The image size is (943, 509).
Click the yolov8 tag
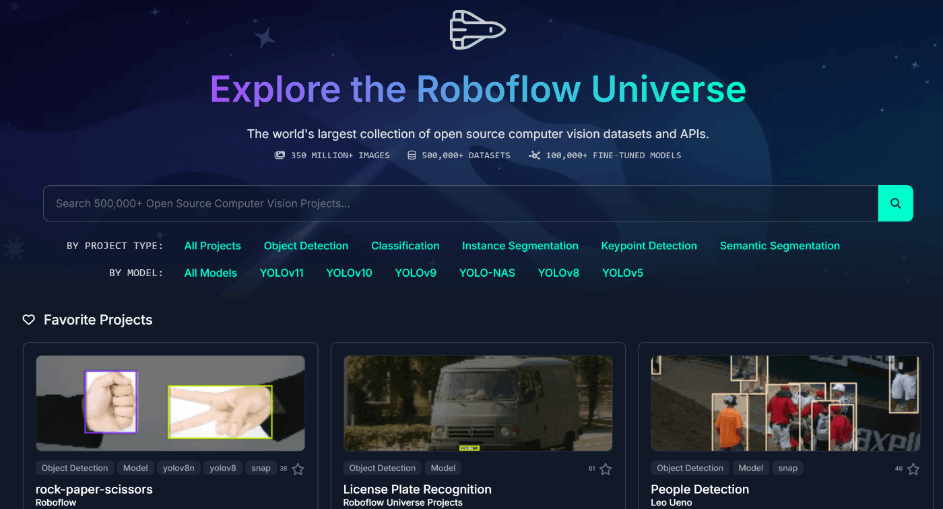coord(223,468)
